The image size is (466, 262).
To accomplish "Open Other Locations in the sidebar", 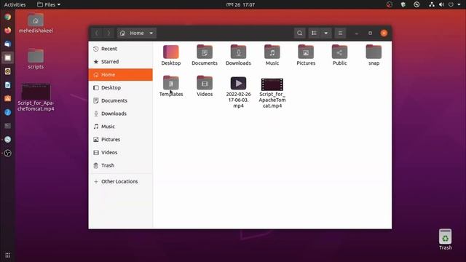I will coord(121,181).
